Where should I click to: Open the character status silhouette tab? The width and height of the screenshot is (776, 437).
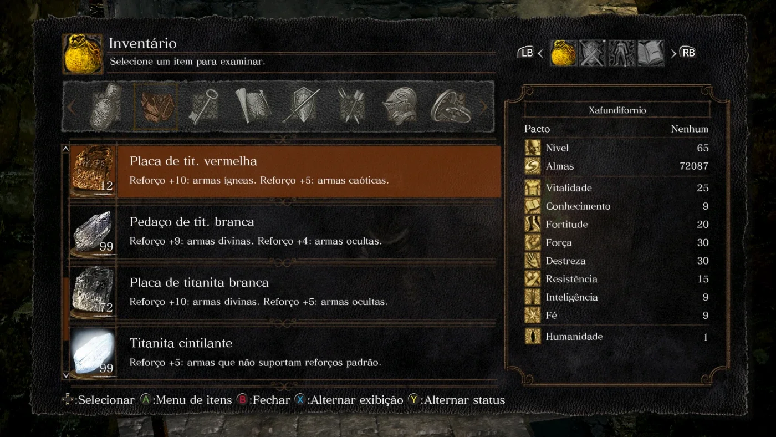pos(621,53)
